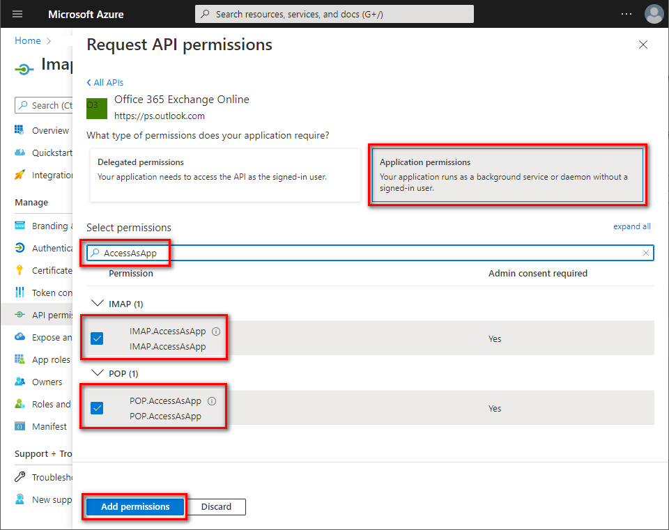The image size is (669, 530).
Task: Click the New support request icon
Action: click(x=20, y=499)
